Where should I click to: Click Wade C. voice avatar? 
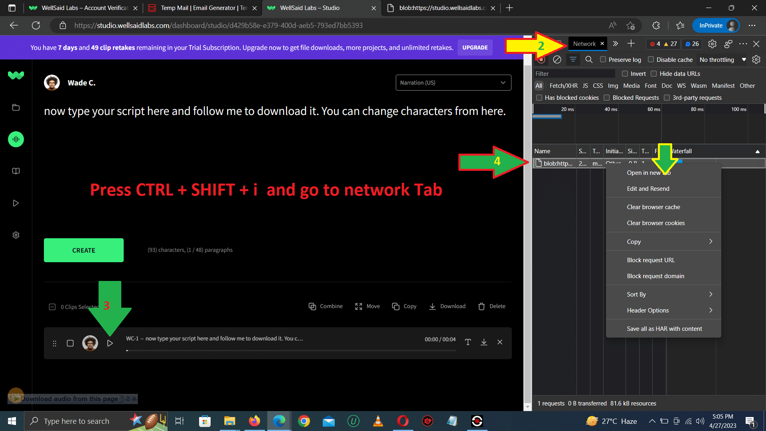click(52, 83)
